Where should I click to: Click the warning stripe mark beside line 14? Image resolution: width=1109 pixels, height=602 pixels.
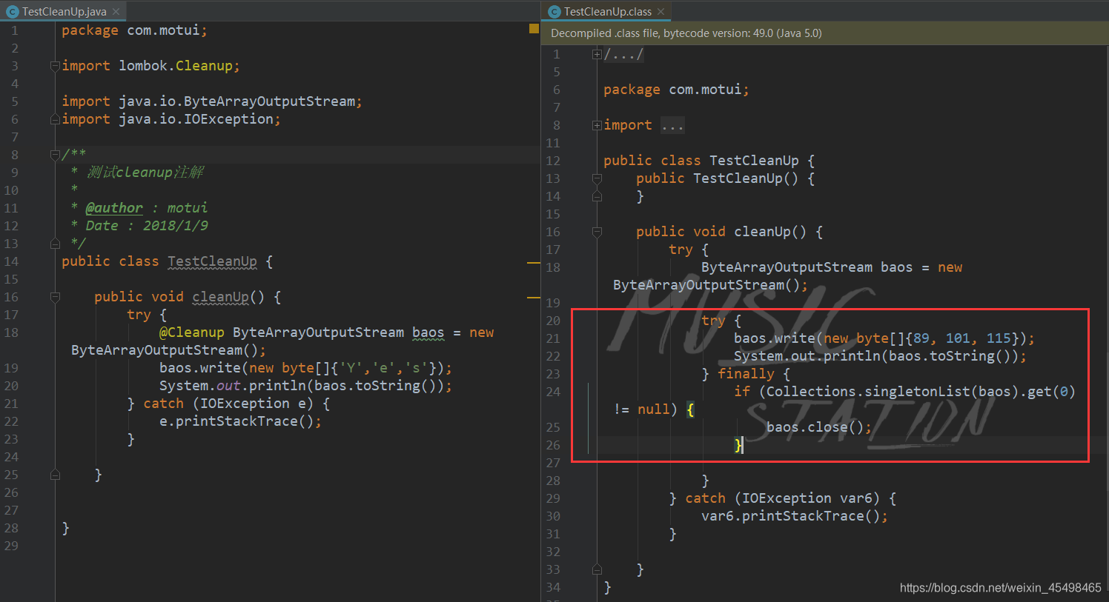(x=534, y=263)
